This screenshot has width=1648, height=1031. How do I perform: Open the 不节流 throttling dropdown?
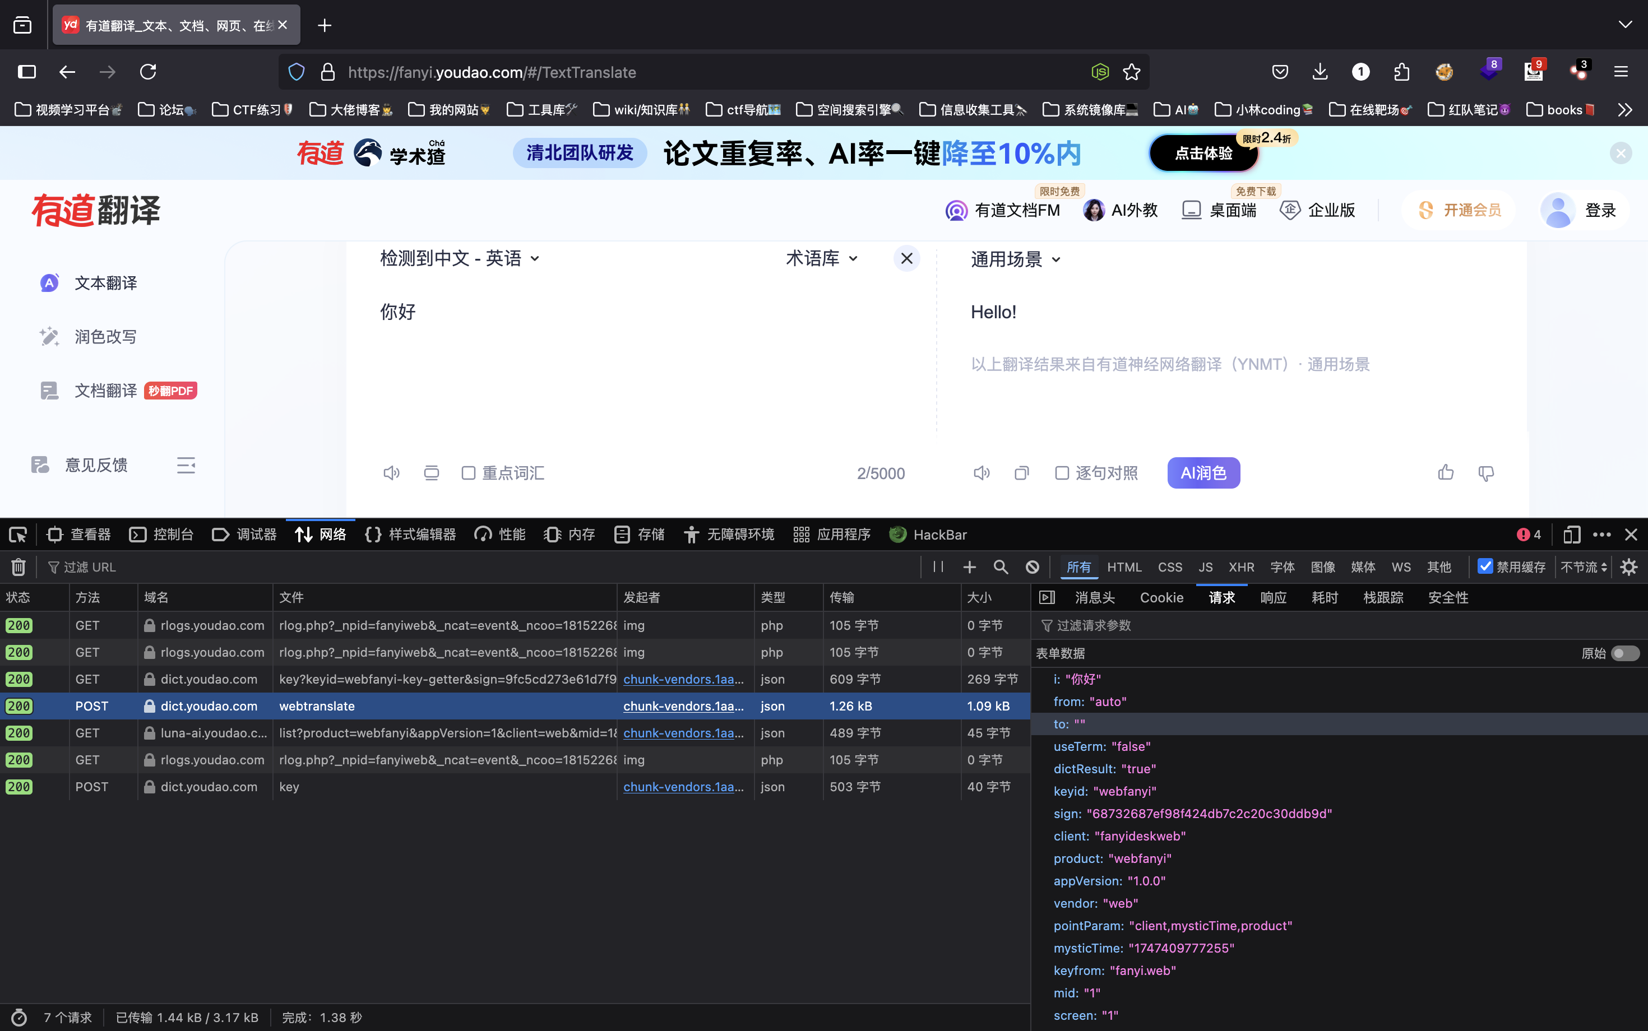click(x=1583, y=566)
